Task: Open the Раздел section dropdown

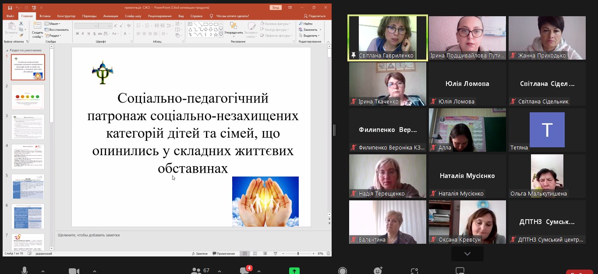Action: pyautogui.click(x=53, y=36)
